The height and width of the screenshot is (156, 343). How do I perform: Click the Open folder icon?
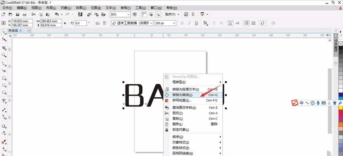point(10,14)
